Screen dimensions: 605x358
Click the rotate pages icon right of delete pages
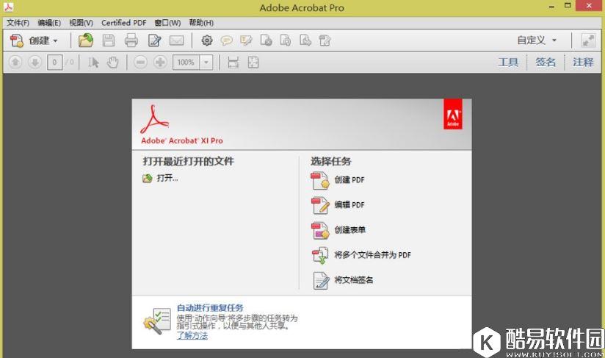coord(286,40)
